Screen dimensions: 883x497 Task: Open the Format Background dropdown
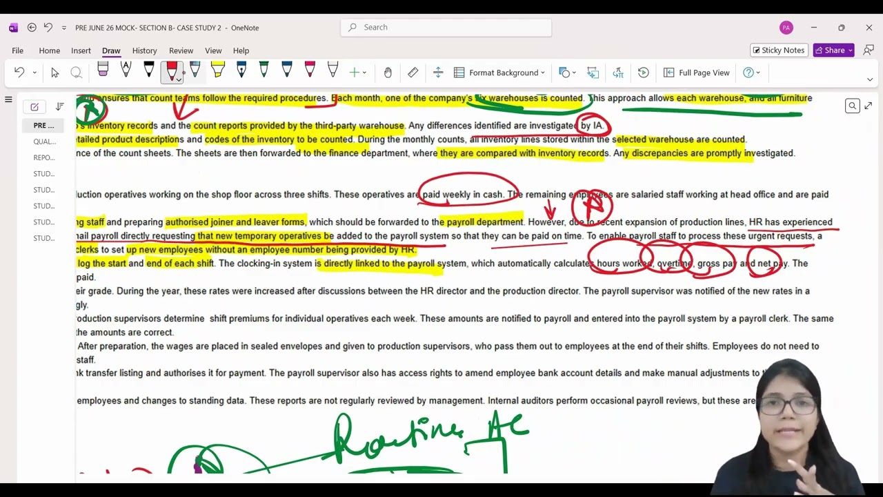499,72
